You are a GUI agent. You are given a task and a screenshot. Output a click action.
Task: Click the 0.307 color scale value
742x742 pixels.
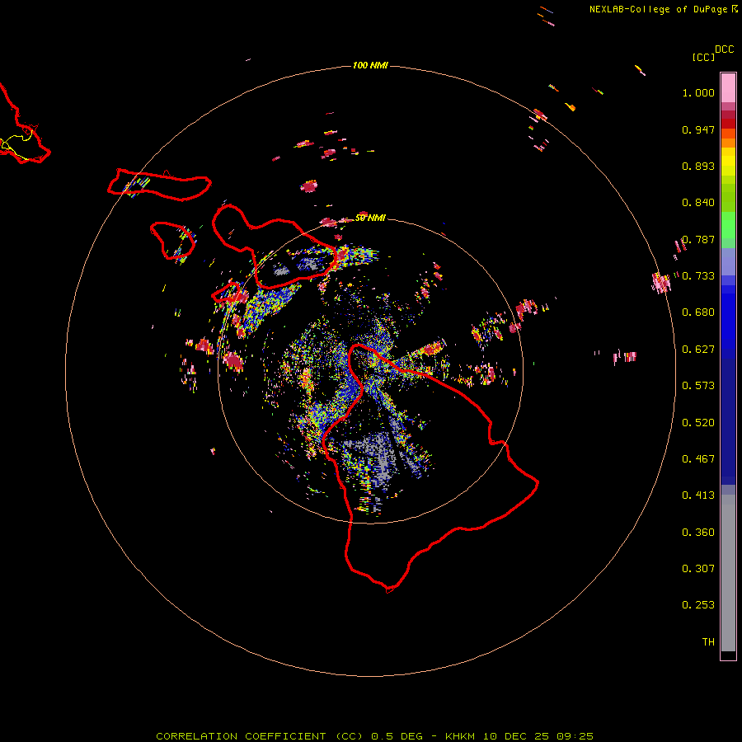pos(698,569)
